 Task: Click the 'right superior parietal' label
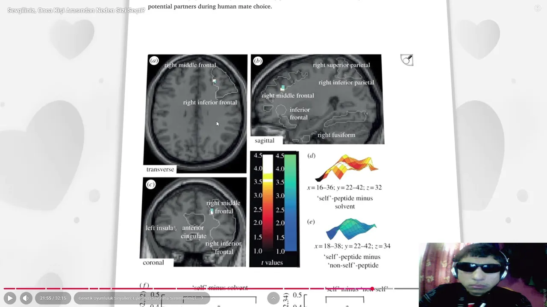[341, 65]
